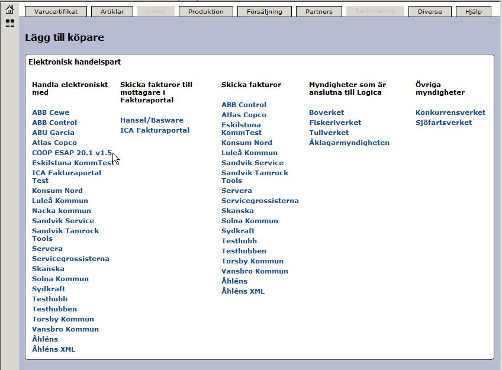Choose Nacka kommun link
Viewport: 502px width, 370px height.
click(x=62, y=211)
